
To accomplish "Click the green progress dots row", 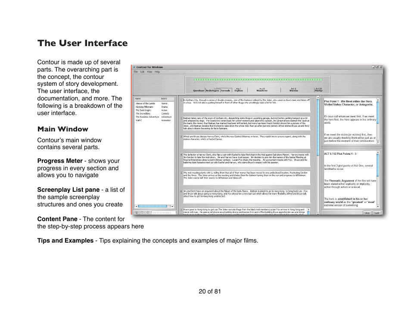I will 258,79.
